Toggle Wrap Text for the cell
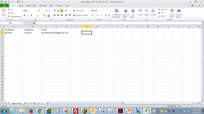The width and height of the screenshot is (204, 114). click(78, 11)
